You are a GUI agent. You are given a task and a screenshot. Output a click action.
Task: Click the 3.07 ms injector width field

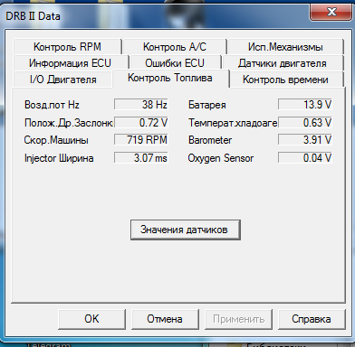[141, 157]
